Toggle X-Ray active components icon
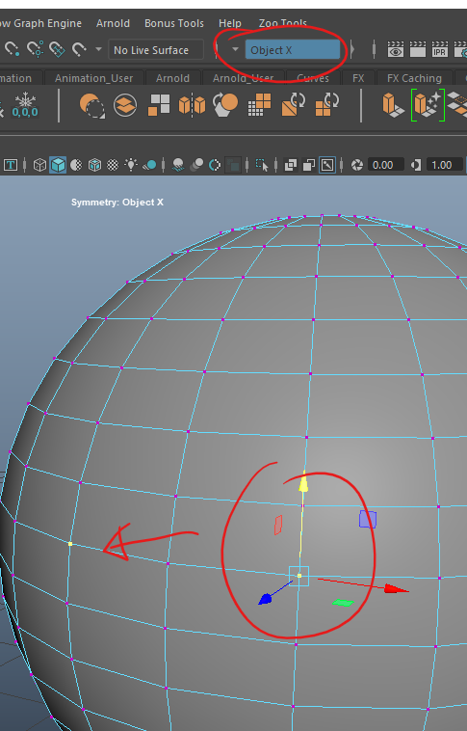467x731 pixels. coord(309,165)
